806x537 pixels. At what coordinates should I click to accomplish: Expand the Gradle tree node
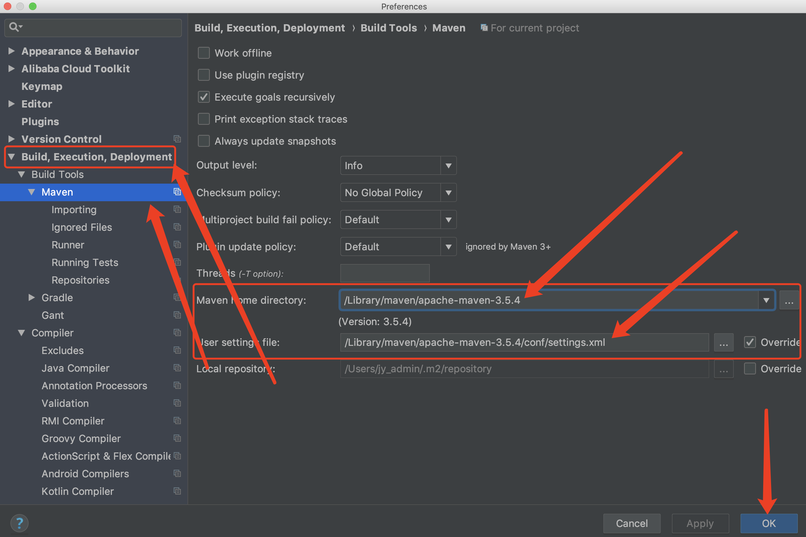(x=31, y=298)
